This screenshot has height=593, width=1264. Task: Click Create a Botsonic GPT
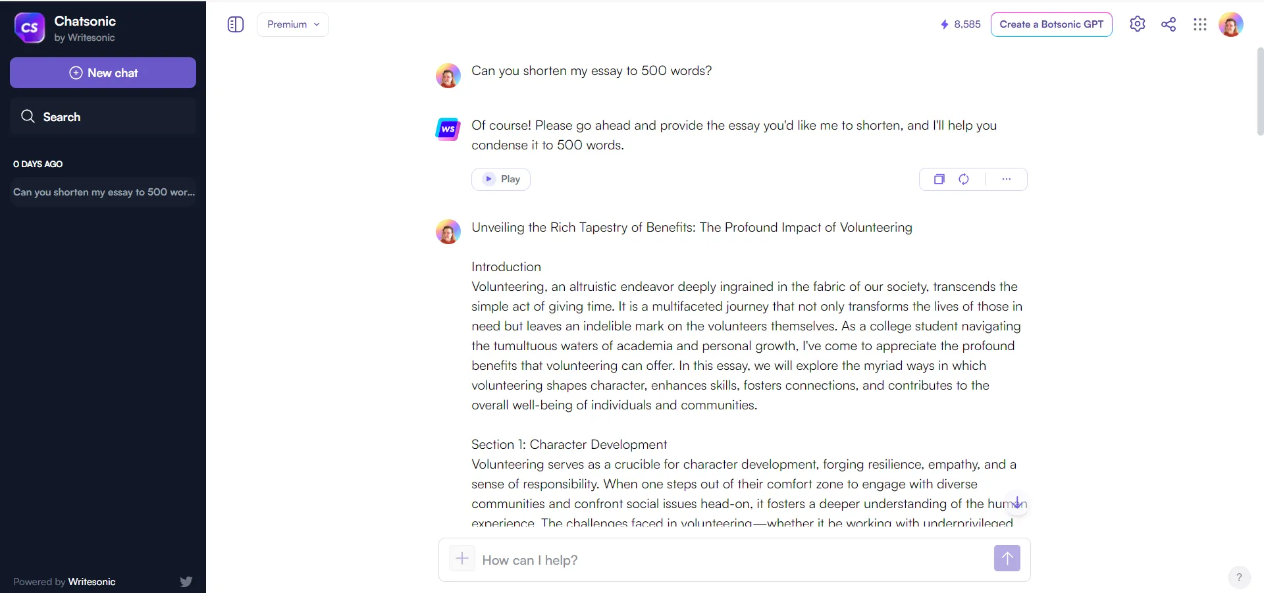[1051, 24]
